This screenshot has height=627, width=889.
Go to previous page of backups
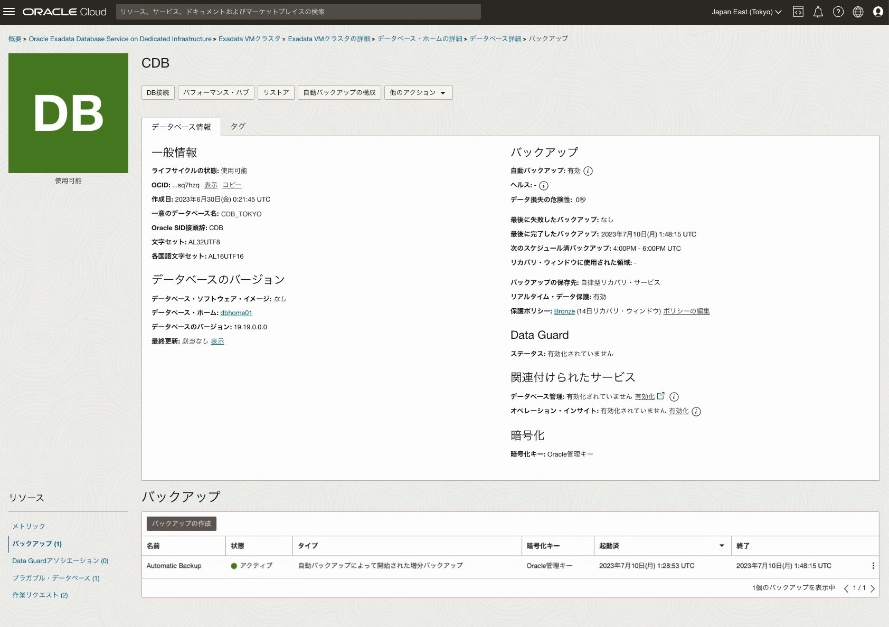[x=846, y=588]
